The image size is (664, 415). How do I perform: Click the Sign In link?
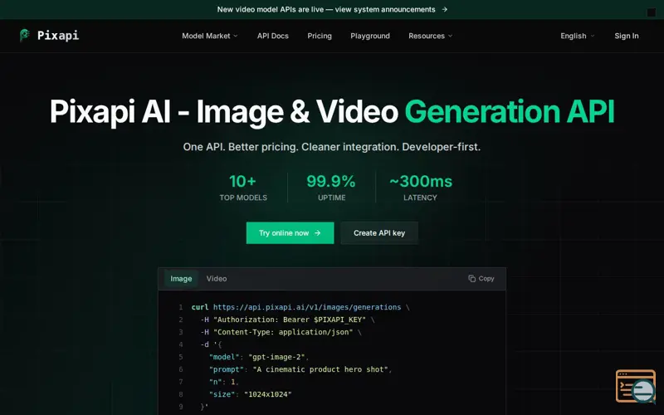(627, 36)
